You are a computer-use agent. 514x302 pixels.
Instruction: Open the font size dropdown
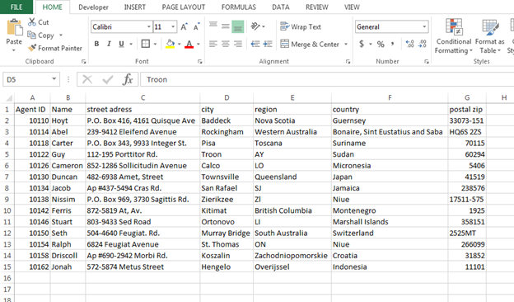pyautogui.click(x=173, y=27)
